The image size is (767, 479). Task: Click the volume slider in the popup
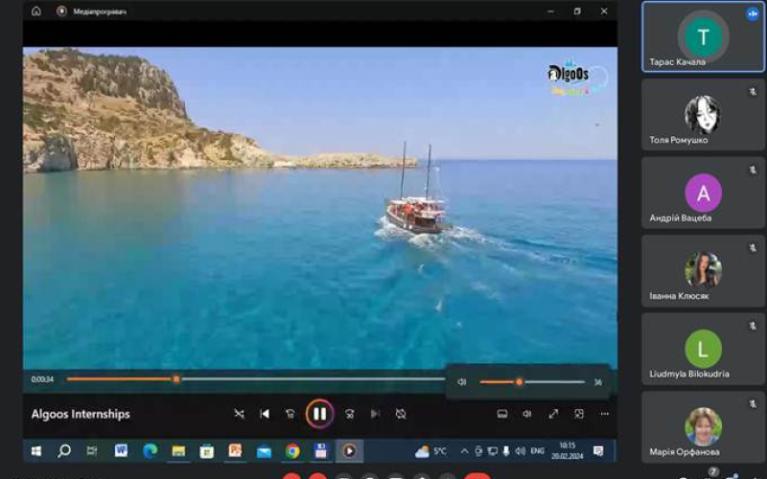(532, 381)
